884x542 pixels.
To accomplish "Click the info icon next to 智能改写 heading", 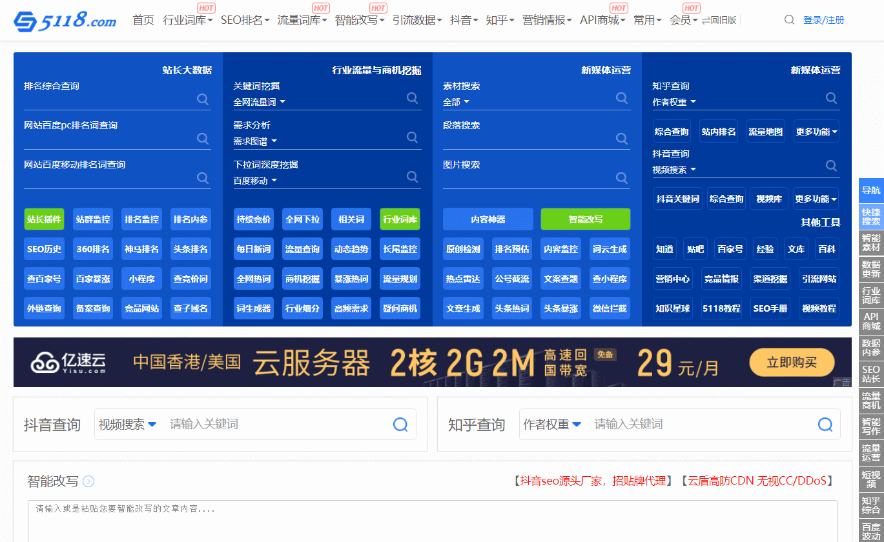I will (88, 481).
